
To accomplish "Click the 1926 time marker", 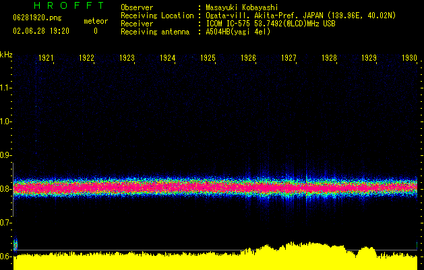I will tap(248, 58).
